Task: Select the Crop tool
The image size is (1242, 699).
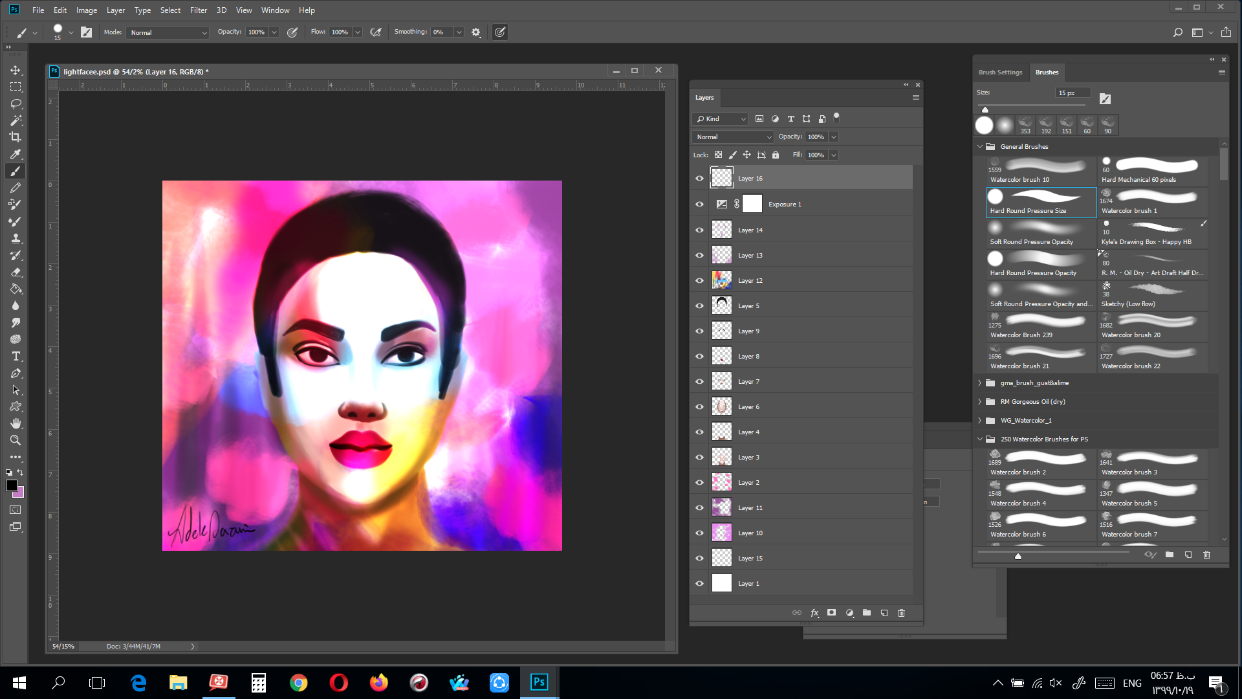Action: click(16, 137)
